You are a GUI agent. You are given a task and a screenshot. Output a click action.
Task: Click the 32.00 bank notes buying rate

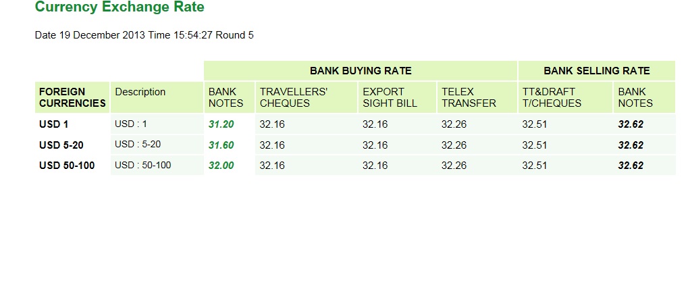221,166
